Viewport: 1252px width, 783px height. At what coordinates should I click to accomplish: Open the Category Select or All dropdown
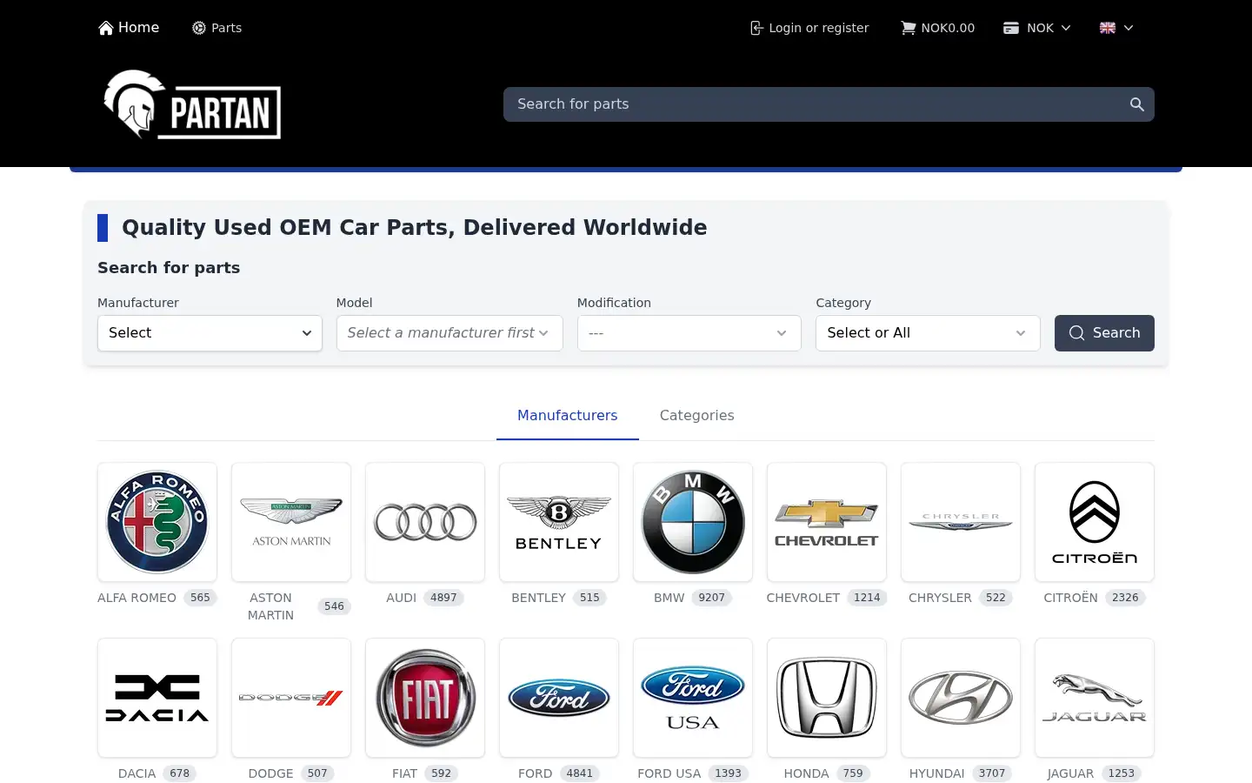pyautogui.click(x=928, y=333)
